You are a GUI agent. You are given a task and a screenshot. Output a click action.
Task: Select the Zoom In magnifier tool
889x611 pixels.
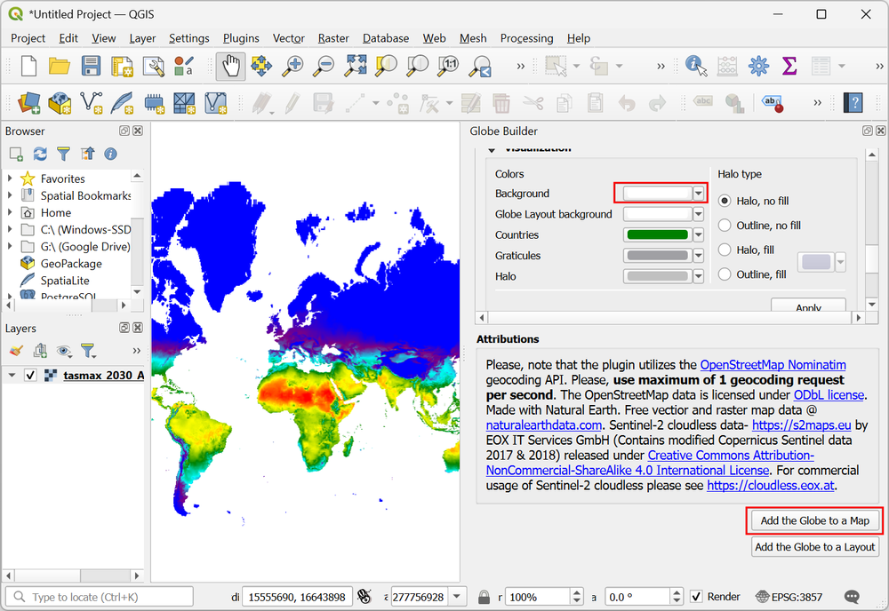tap(293, 66)
